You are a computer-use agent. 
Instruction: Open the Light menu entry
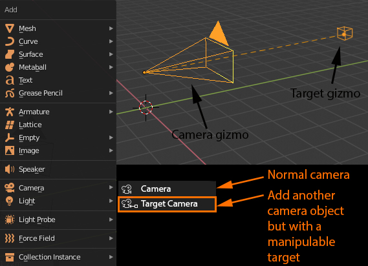tap(58, 201)
